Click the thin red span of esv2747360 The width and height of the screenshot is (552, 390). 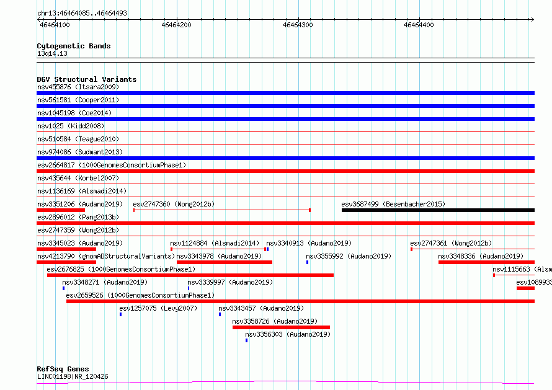222,210
